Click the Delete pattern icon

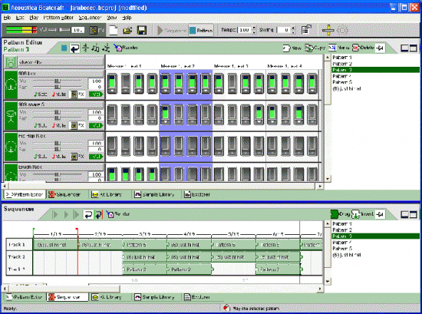click(x=363, y=48)
